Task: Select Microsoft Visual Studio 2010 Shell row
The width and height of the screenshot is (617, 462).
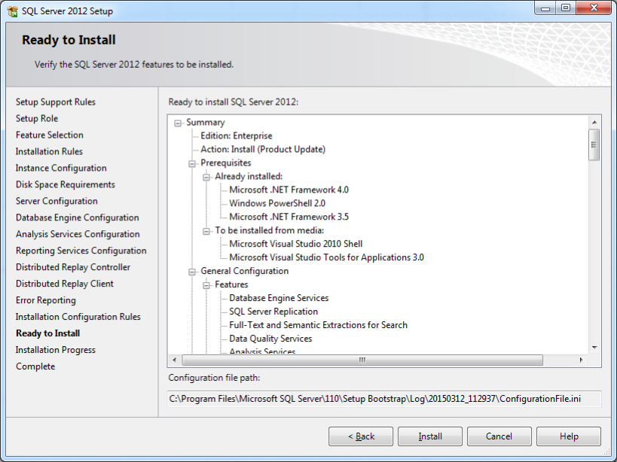Action: (x=296, y=244)
